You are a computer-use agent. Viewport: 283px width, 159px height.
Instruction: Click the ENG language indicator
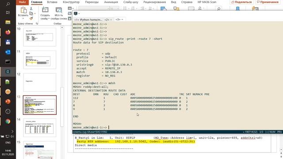coord(8,142)
